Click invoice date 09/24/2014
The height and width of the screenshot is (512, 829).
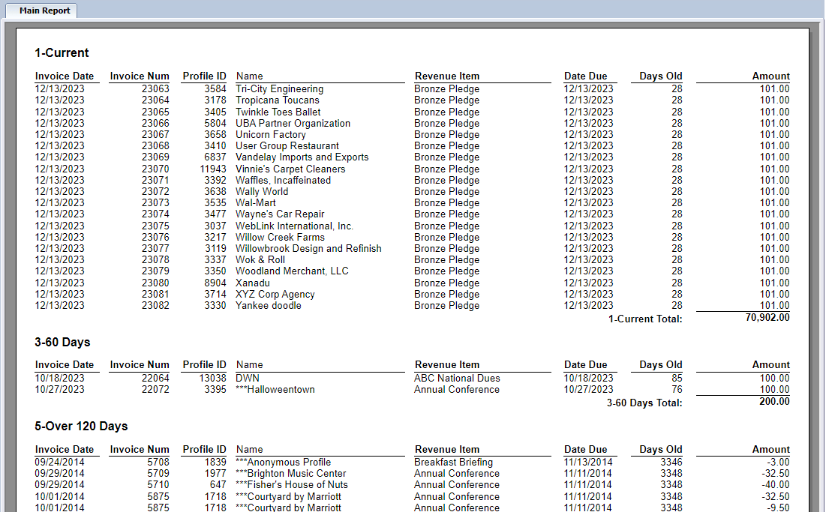coord(60,463)
